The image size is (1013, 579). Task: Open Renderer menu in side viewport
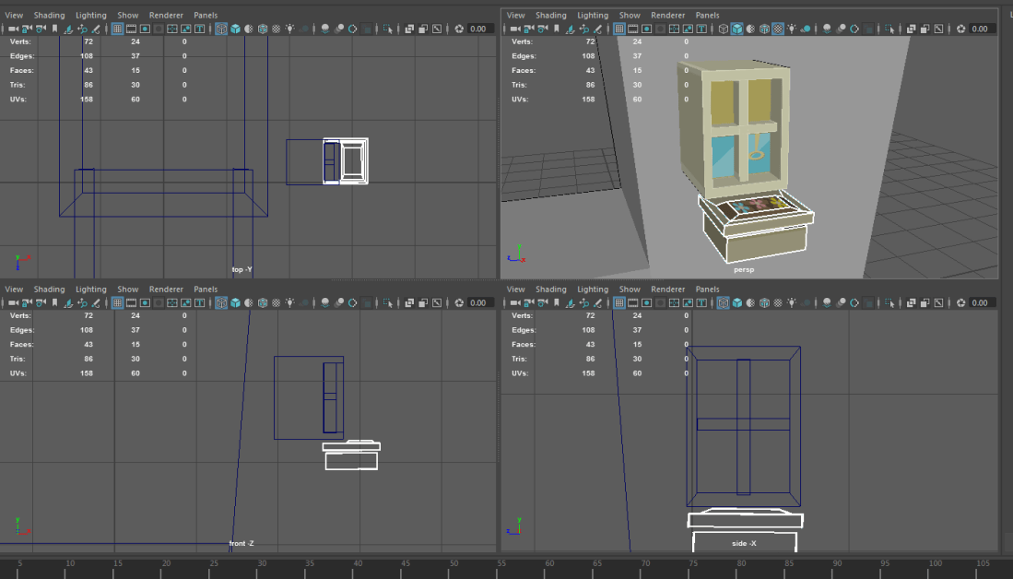click(x=667, y=289)
